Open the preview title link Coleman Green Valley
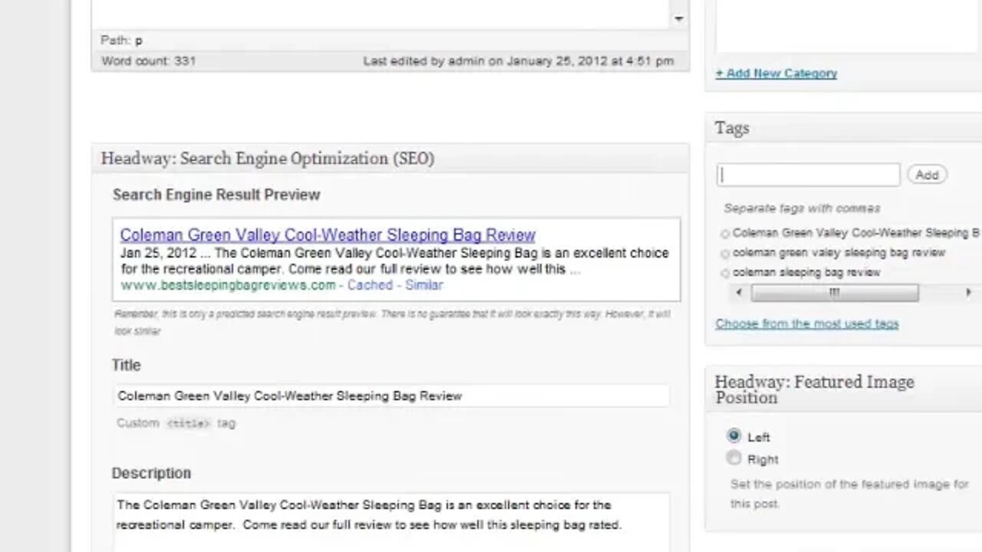Screen dimensions: 982x552 [x=328, y=235]
